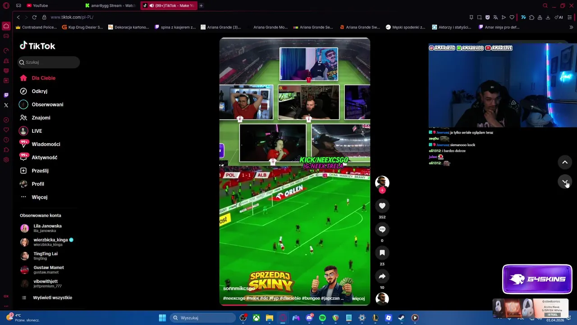The height and width of the screenshot is (325, 577).
Task: Open browser tab search magnifier
Action: point(545,5)
